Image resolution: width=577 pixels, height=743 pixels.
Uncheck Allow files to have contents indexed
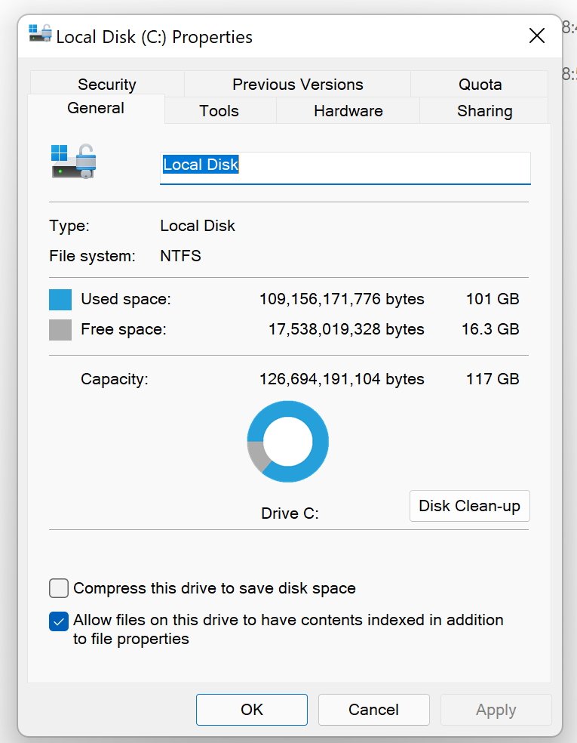59,621
